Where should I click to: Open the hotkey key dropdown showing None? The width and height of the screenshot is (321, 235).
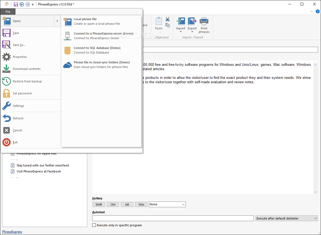coord(167,205)
